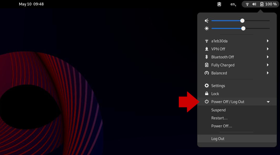Image resolution: width=280 pixels, height=155 pixels.
Task: Click the Wi-Fi icon next to a1eb30da
Action: coord(206,41)
